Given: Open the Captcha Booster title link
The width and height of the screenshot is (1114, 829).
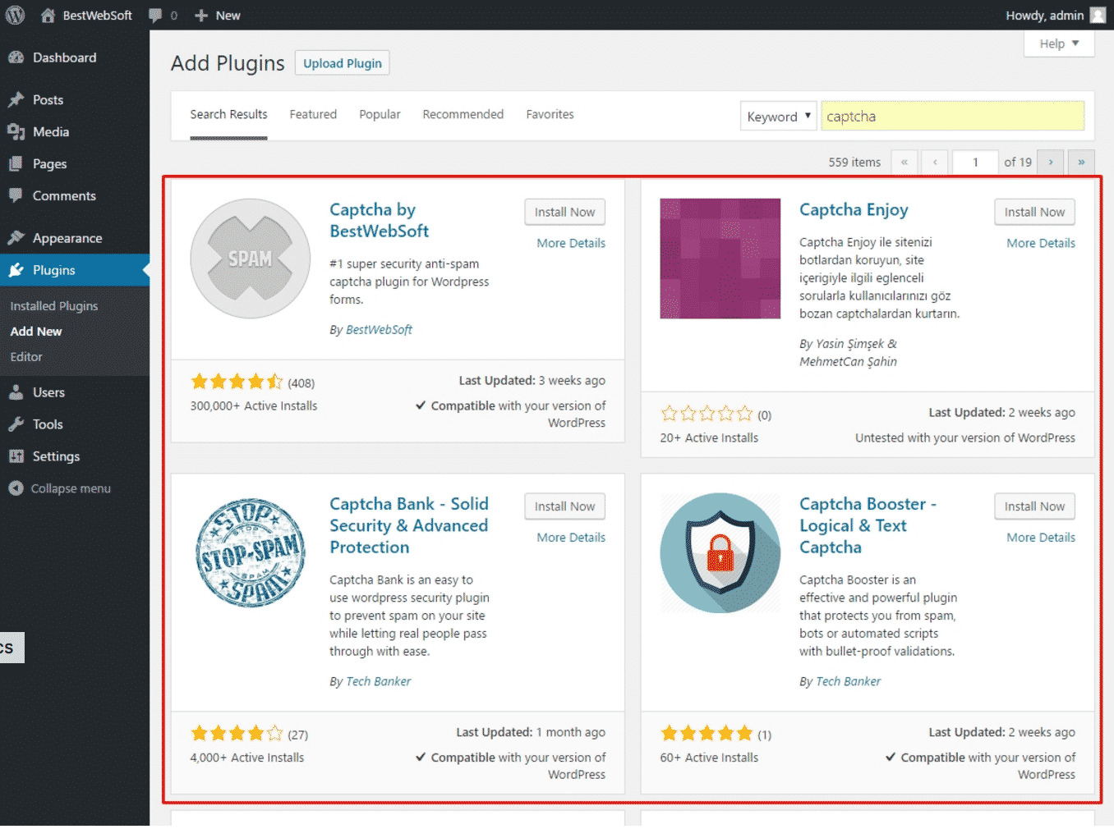Looking at the screenshot, I should (x=868, y=525).
